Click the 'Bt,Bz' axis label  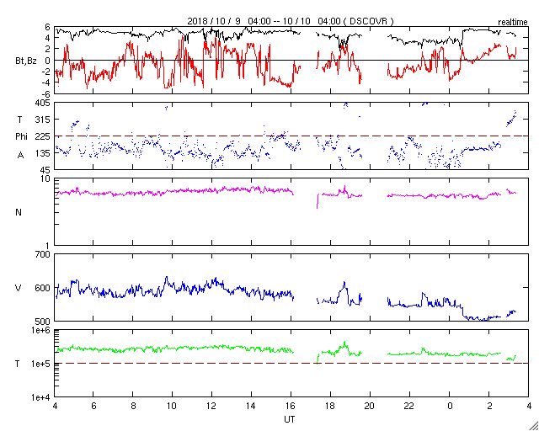[26, 62]
